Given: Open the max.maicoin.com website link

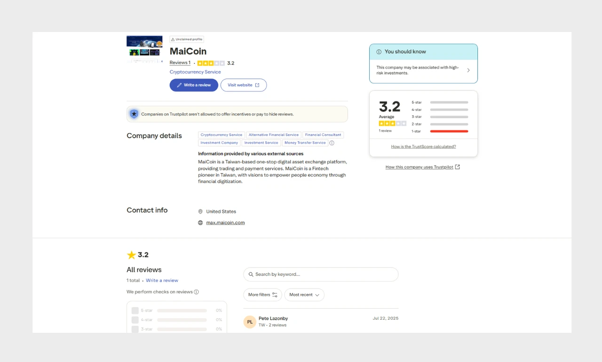Looking at the screenshot, I should coord(225,223).
